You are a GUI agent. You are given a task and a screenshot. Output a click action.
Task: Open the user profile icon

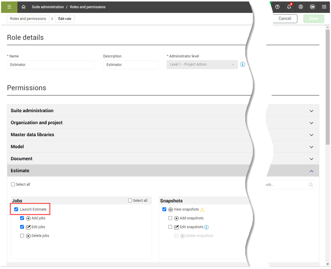[x=301, y=7]
